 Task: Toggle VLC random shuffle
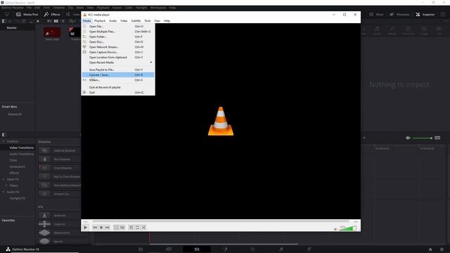tap(143, 228)
